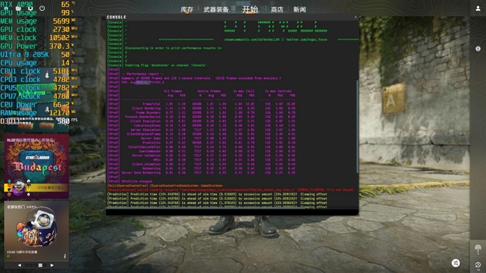Viewport: 486px width, 273px height.
Task: Open the 新闻 news tab
Action: [x=299, y=10]
